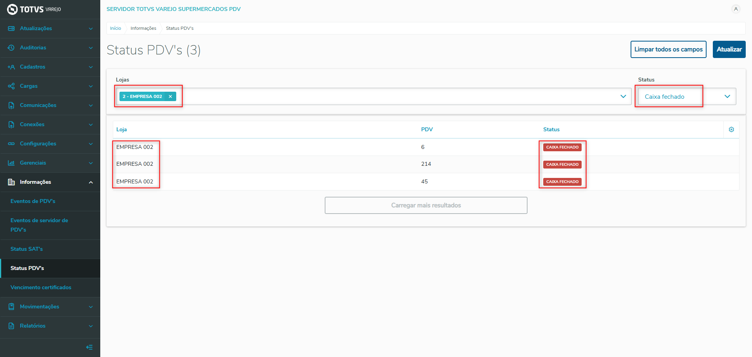Select Status PDV's menu item
This screenshot has width=752, height=357.
click(50, 268)
